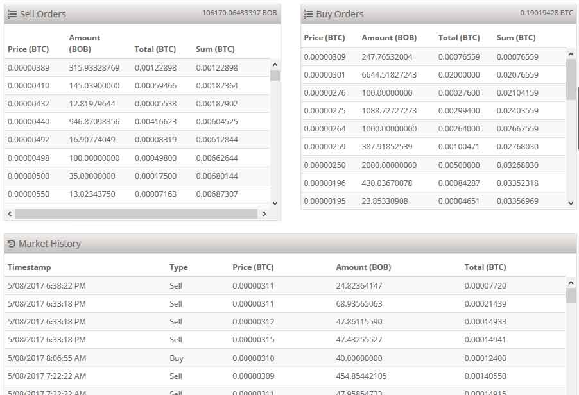The width and height of the screenshot is (579, 395).
Task: Click the buy amount 6644.51827243
Action: click(x=389, y=75)
